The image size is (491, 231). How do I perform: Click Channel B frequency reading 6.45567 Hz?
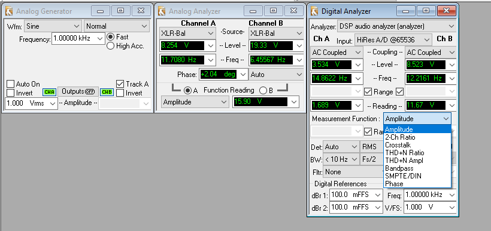point(271,60)
